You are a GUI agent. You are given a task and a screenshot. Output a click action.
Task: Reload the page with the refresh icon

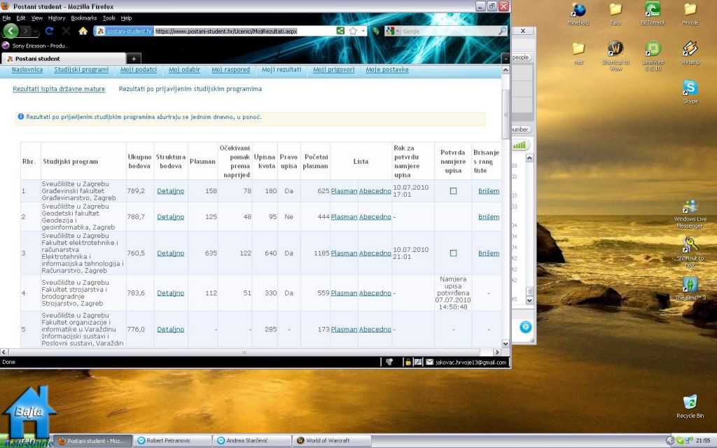(50, 31)
